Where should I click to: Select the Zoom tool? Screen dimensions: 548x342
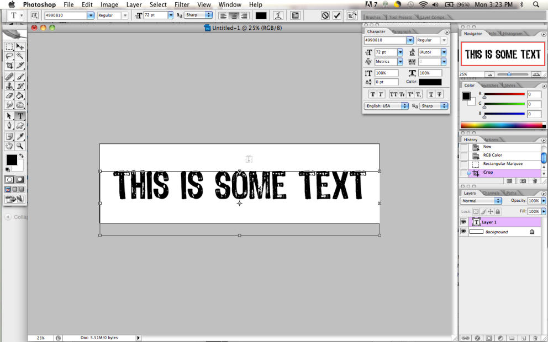tap(20, 146)
